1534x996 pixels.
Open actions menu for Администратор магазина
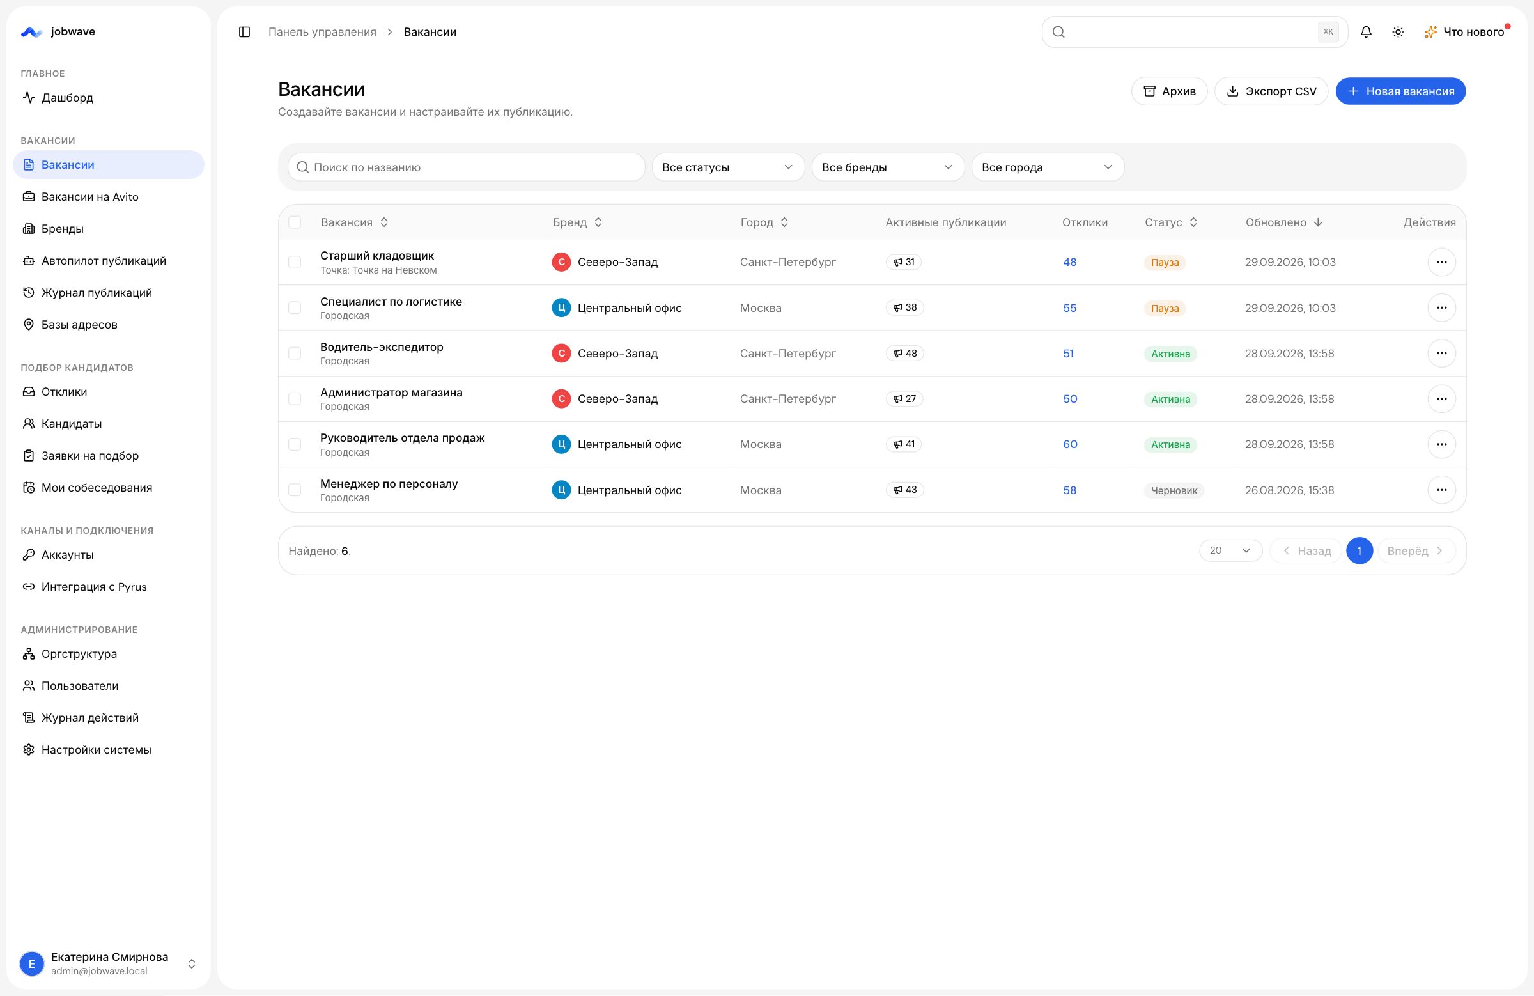tap(1441, 398)
